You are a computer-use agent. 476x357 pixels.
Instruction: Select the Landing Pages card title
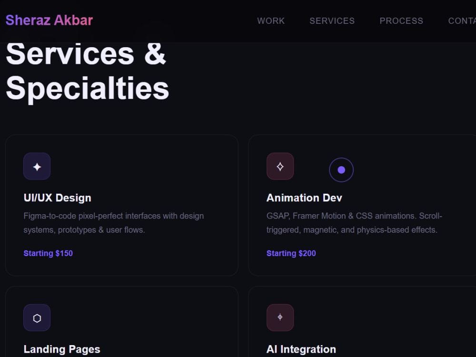[62, 349]
